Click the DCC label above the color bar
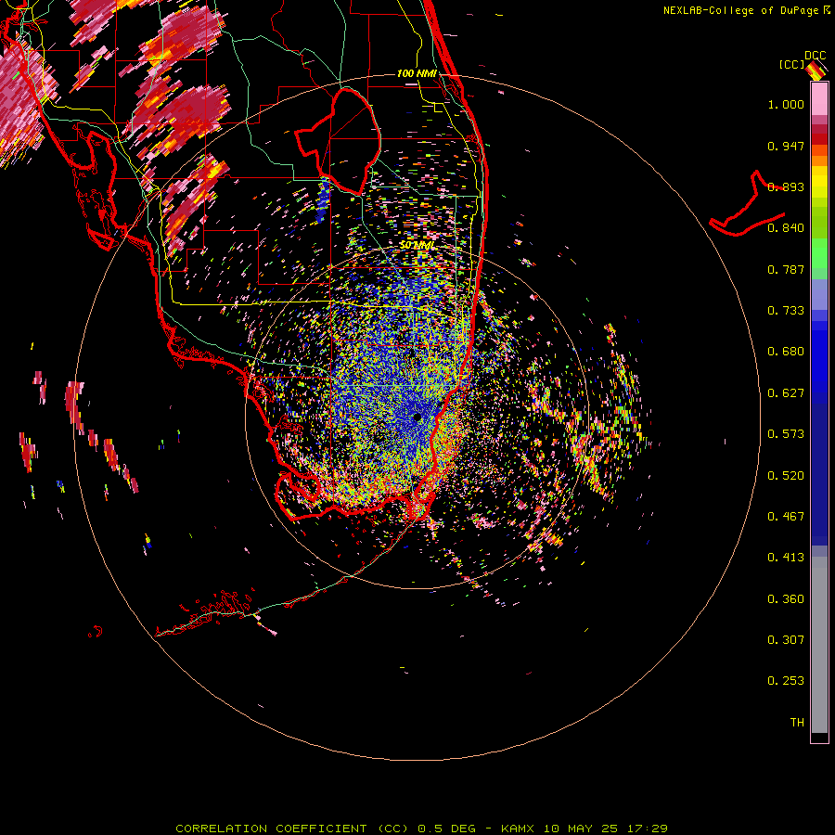 [815, 56]
